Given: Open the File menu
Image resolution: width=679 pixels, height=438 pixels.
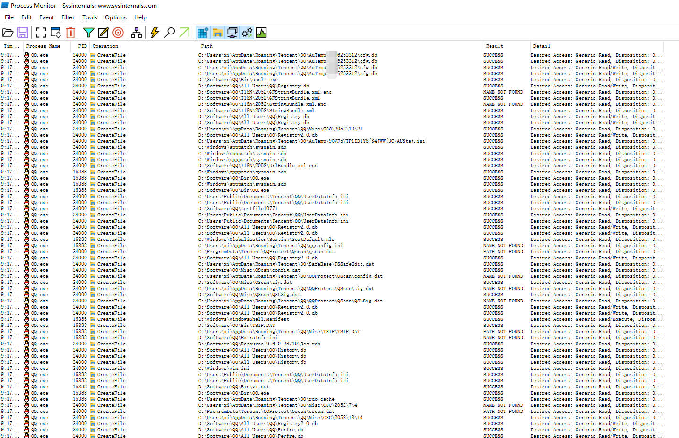Looking at the screenshot, I should tap(9, 17).
